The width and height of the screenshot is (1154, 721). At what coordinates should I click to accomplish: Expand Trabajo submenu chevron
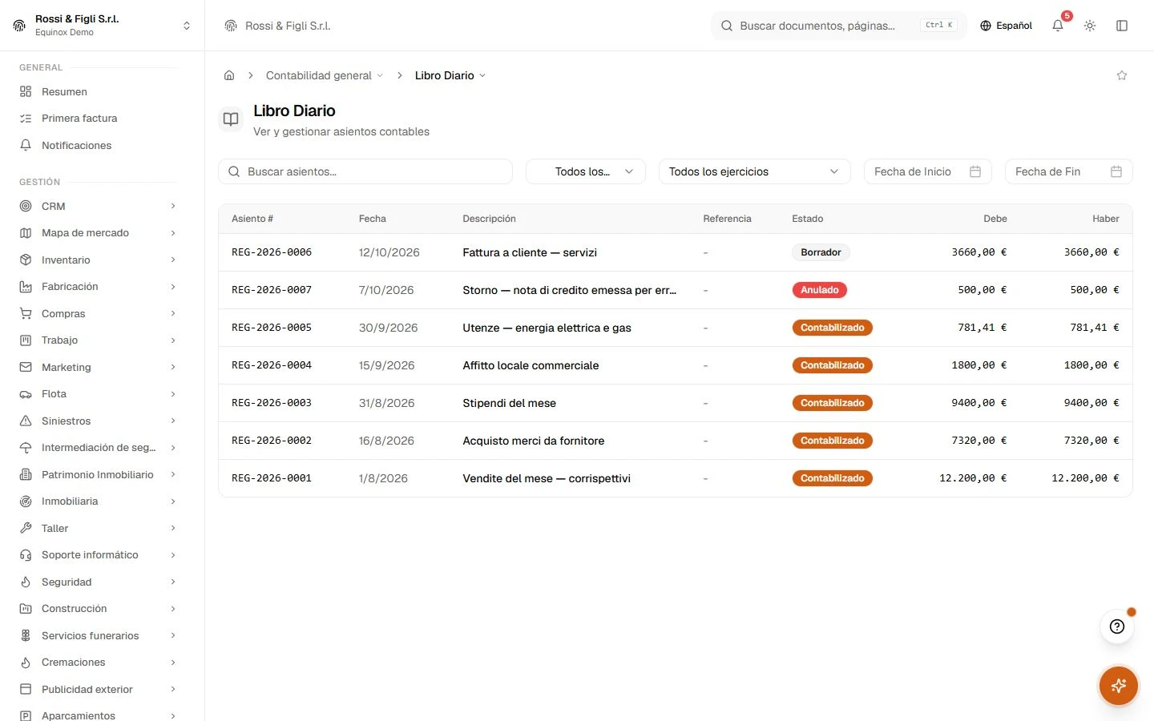(173, 340)
